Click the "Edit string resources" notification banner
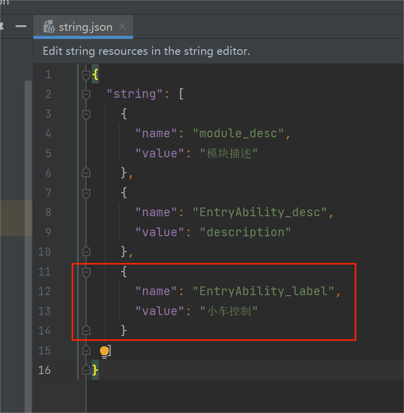 tap(146, 51)
